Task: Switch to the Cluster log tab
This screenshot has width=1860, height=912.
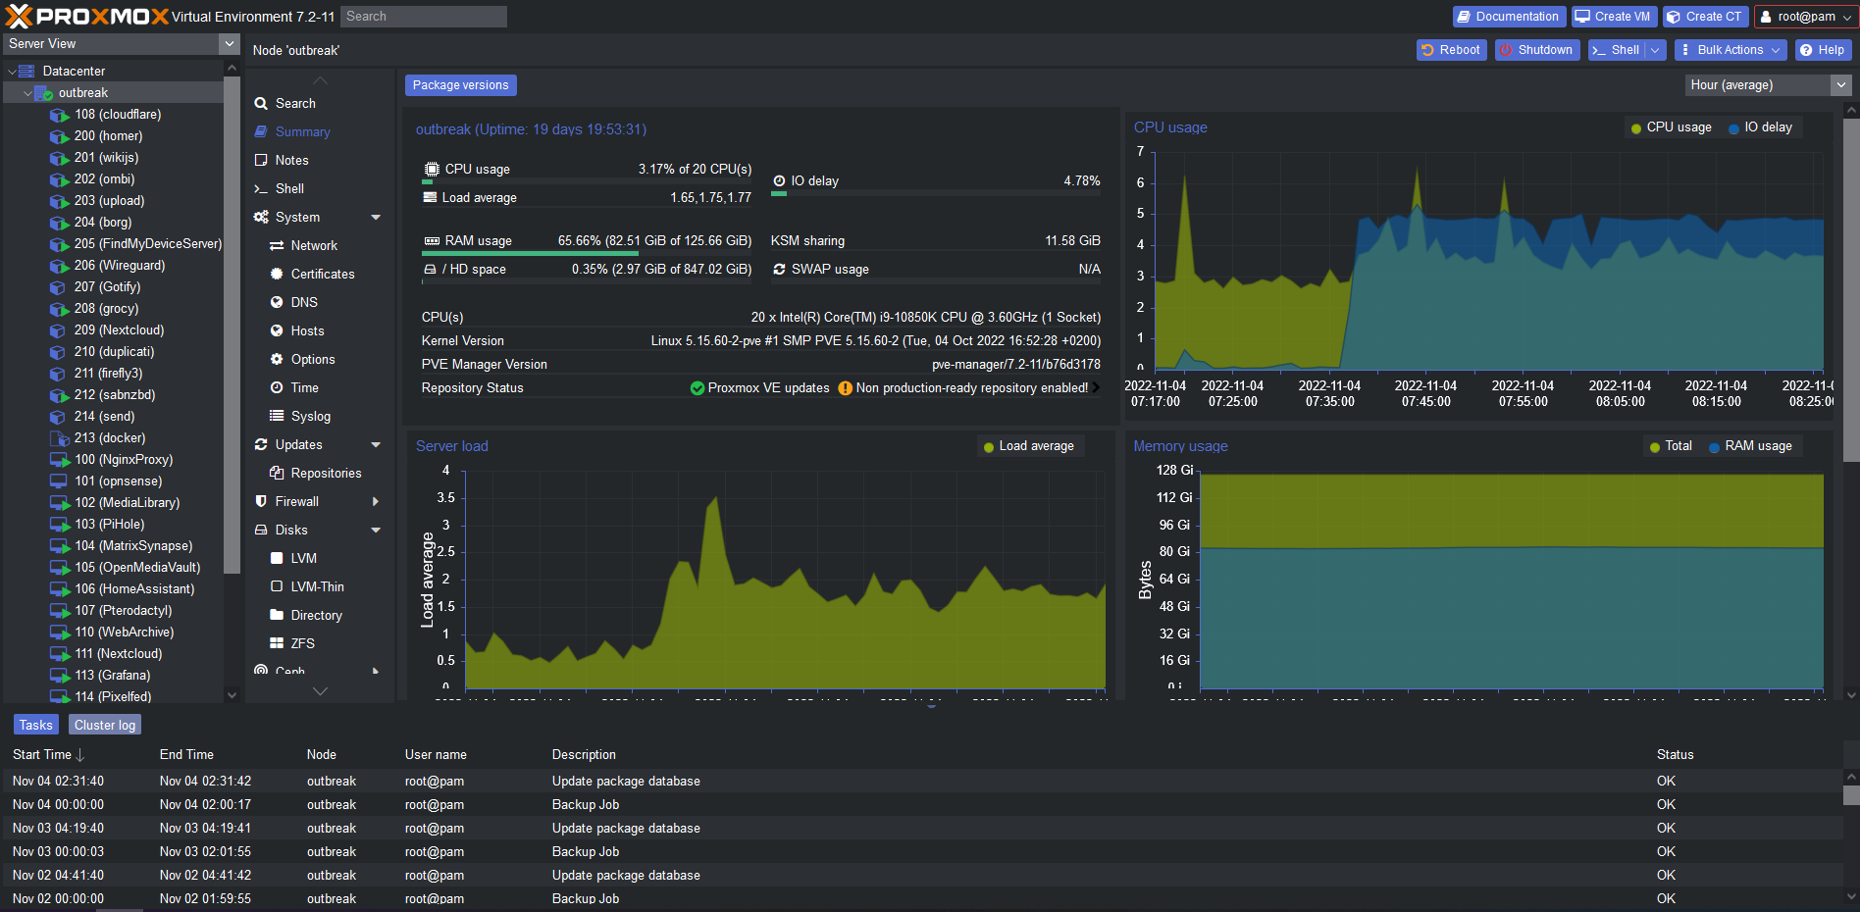Action: coord(105,725)
